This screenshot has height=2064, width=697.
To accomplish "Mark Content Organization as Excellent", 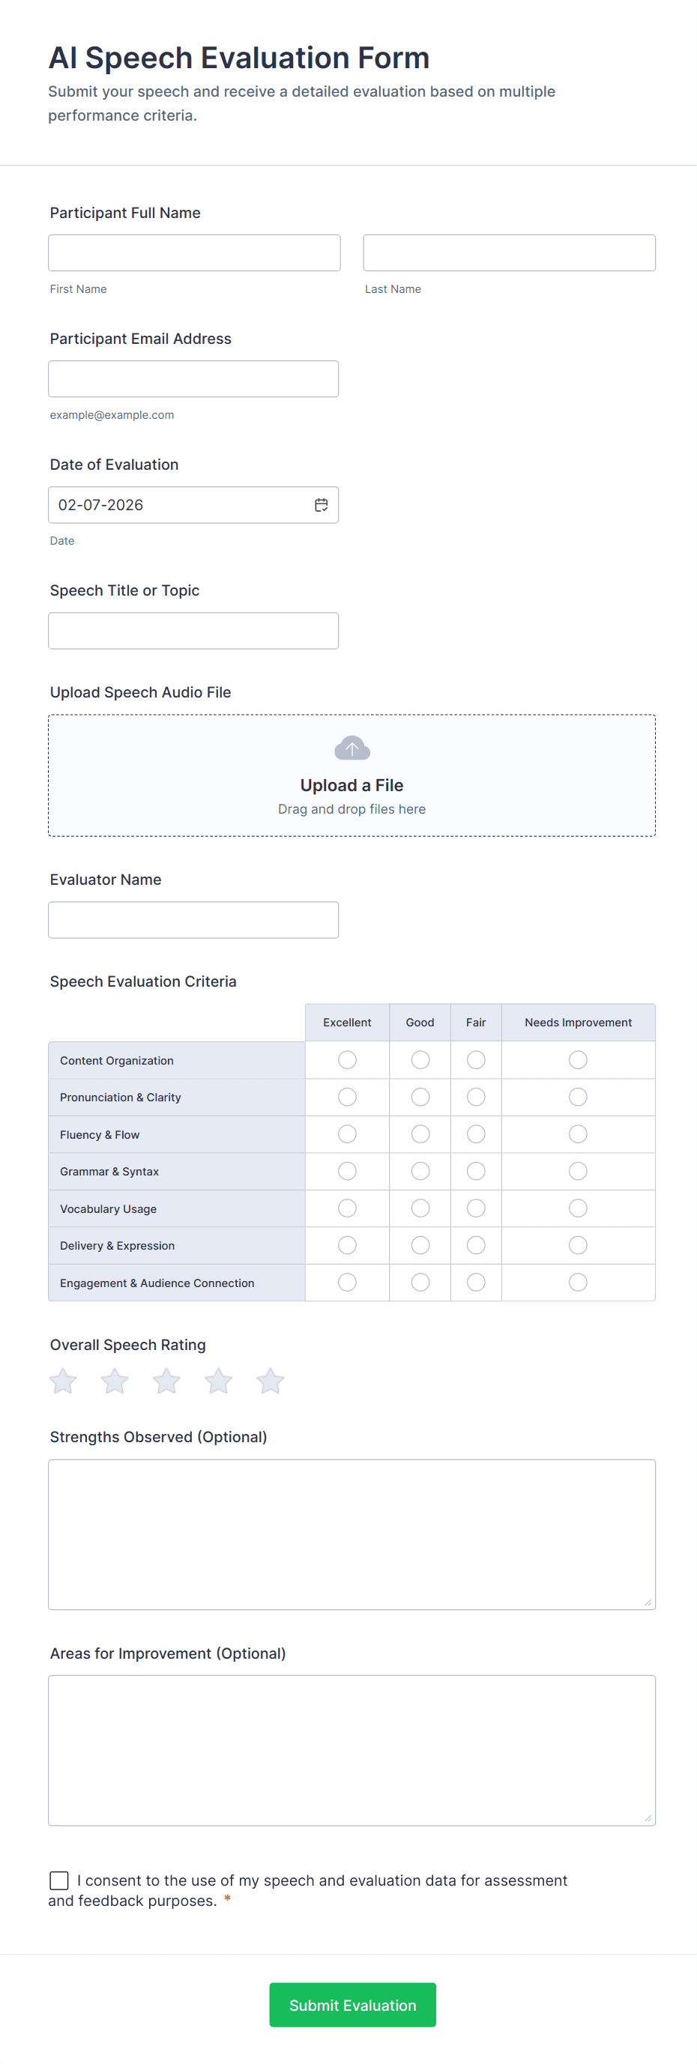I will [347, 1060].
